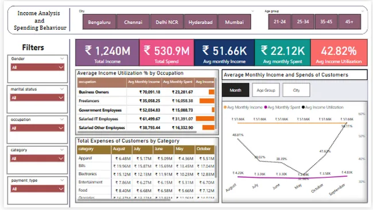The width and height of the screenshot is (373, 210).
Task: Click the City slicer header chevron
Action: point(252,11)
